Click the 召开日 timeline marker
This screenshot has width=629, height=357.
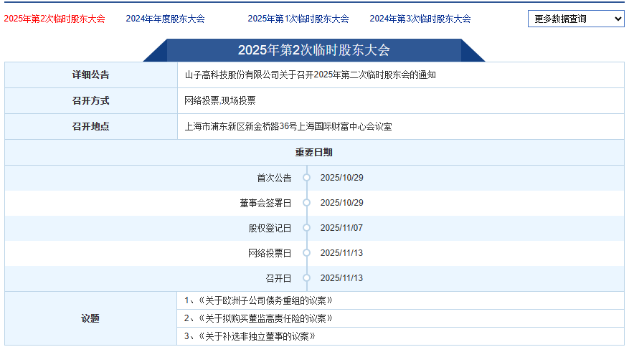point(307,278)
